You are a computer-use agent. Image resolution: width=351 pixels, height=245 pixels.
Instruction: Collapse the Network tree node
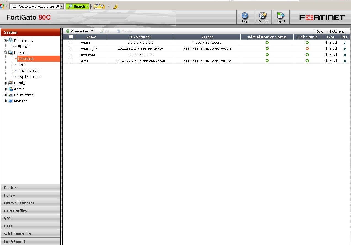(x=5, y=53)
